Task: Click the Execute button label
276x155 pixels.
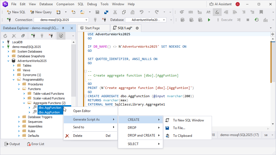Action: (227, 20)
